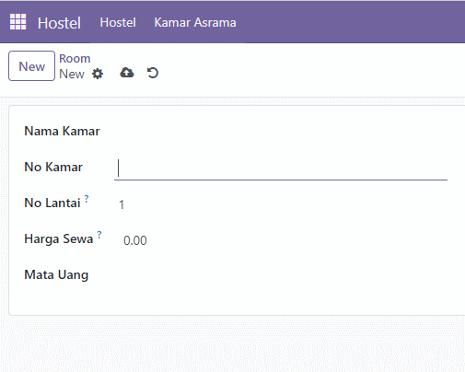Click the Hostel app brand title
465x372 pixels.
pyautogui.click(x=59, y=23)
